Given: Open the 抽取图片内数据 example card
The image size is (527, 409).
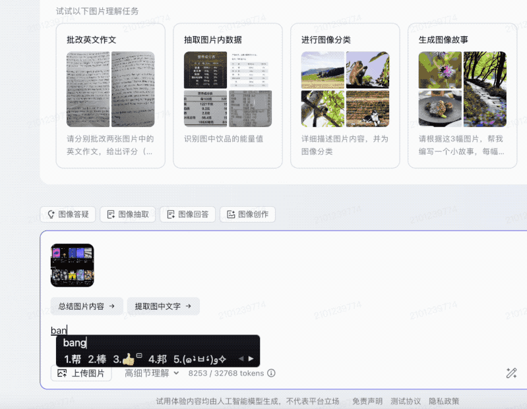Looking at the screenshot, I should point(228,95).
